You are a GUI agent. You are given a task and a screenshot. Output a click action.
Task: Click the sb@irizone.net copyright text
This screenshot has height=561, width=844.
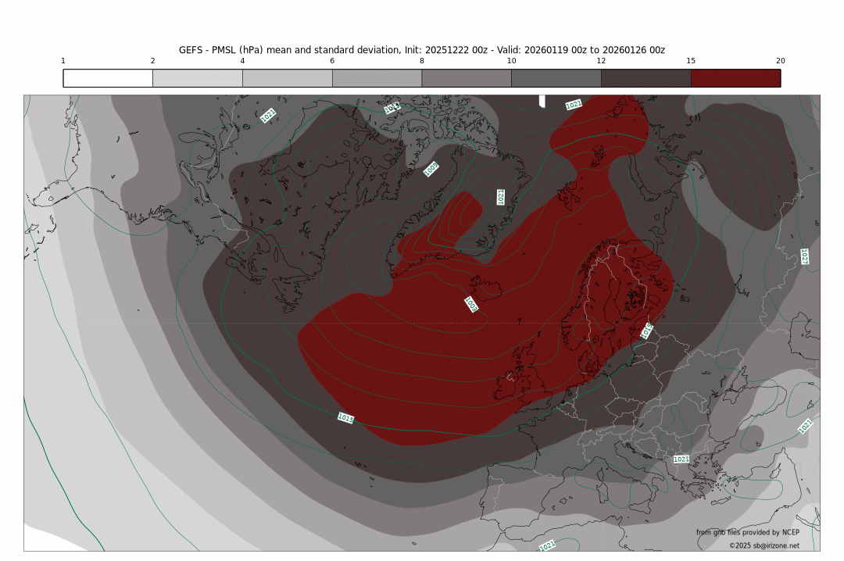click(x=764, y=545)
